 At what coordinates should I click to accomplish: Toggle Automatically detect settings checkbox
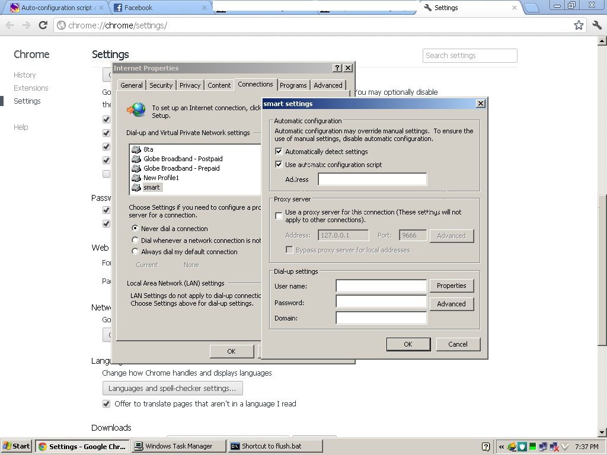point(279,151)
